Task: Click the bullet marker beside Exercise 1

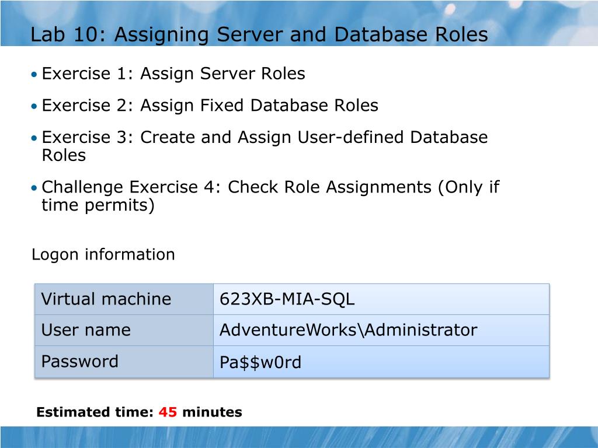Action: [x=34, y=74]
